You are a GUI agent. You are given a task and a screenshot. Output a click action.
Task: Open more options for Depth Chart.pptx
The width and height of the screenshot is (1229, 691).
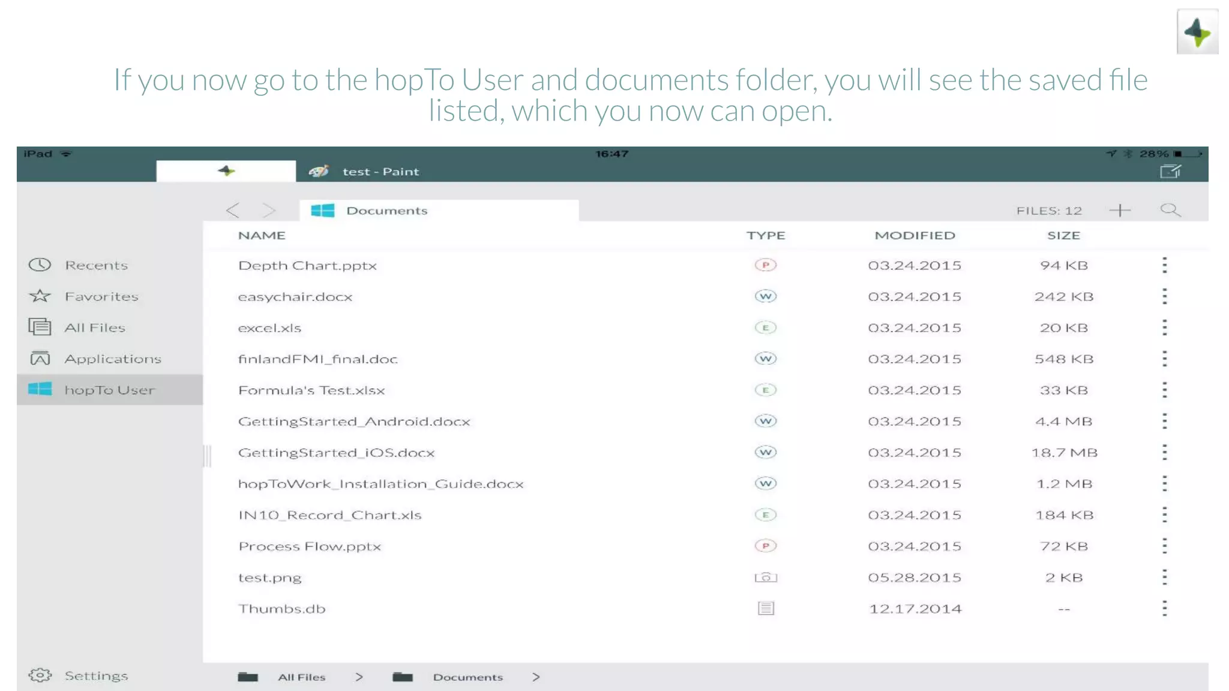tap(1164, 265)
